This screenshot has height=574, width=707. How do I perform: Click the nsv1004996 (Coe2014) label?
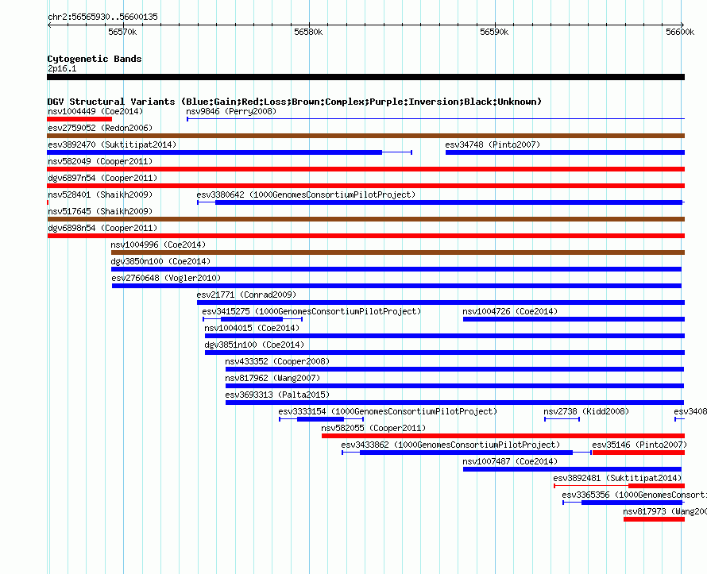click(x=158, y=245)
